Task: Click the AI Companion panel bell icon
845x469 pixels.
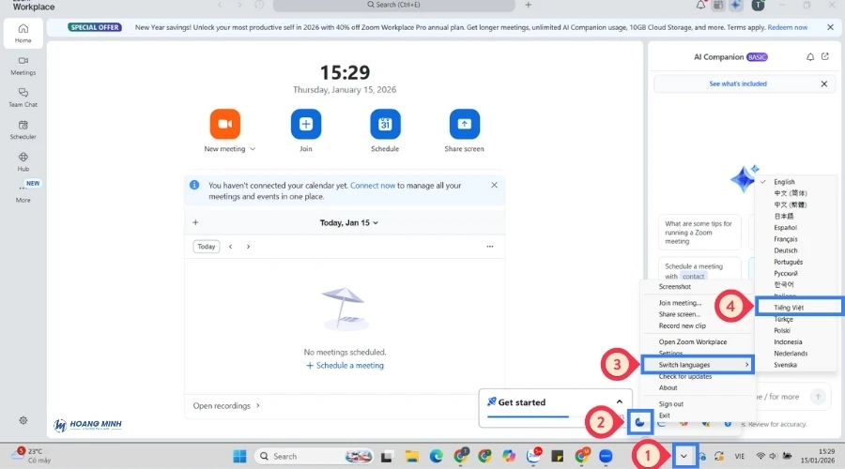Action: coord(810,56)
